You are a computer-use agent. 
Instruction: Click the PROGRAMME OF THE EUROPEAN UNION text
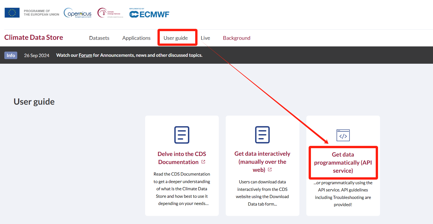click(41, 13)
